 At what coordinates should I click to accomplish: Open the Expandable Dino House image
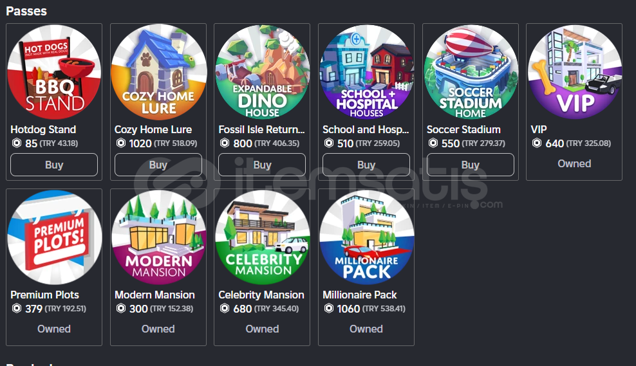(x=262, y=72)
